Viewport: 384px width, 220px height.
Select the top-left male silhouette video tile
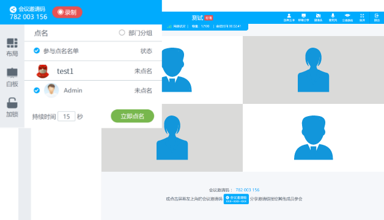[202, 70]
